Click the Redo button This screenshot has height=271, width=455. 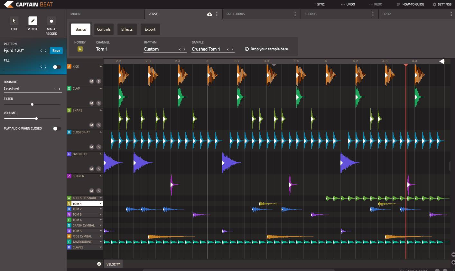pos(376,5)
